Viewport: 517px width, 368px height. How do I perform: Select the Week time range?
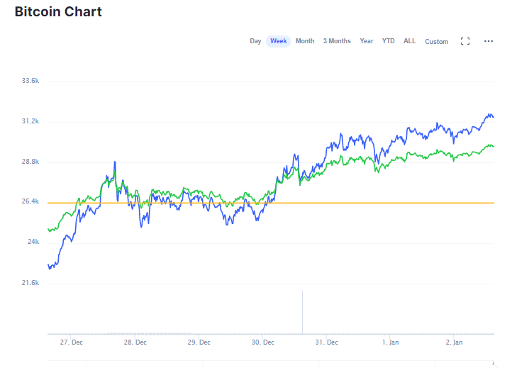(x=278, y=41)
